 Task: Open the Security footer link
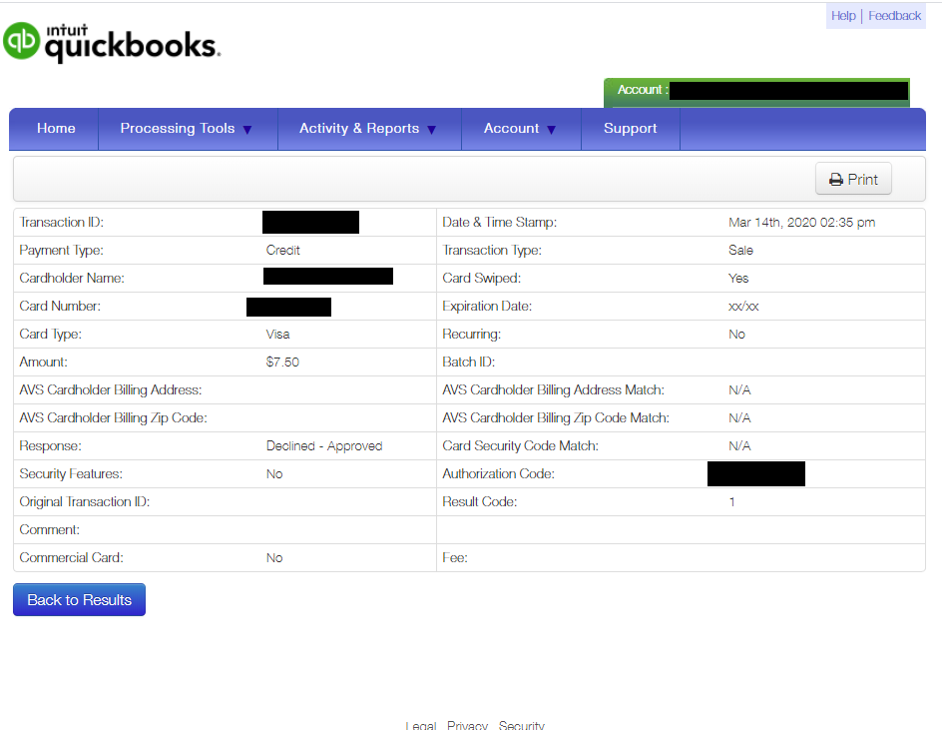[x=522, y=725]
